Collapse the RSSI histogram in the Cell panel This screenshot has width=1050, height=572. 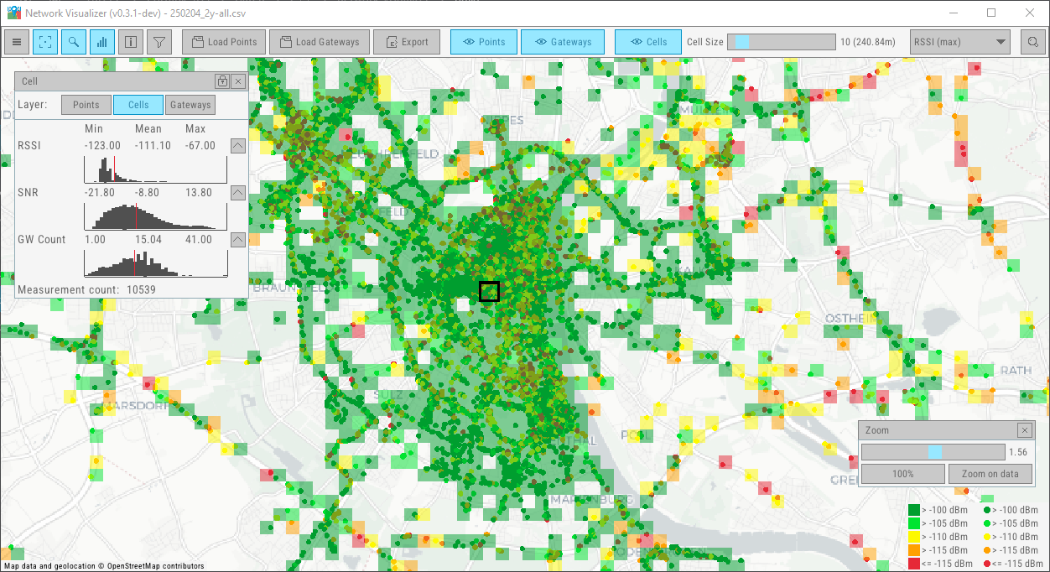(x=237, y=145)
